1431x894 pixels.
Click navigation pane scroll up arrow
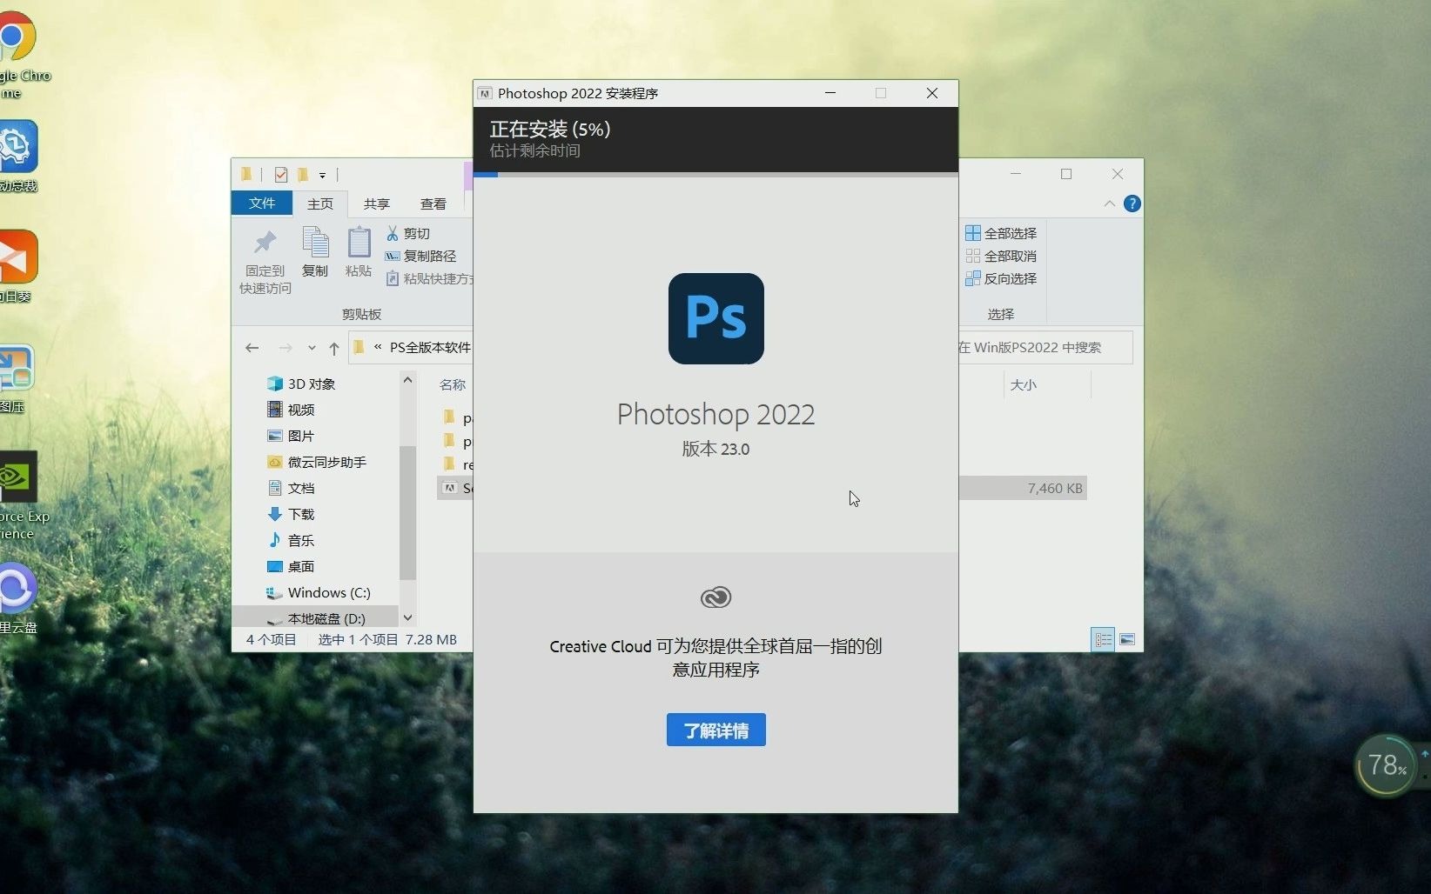tap(407, 380)
